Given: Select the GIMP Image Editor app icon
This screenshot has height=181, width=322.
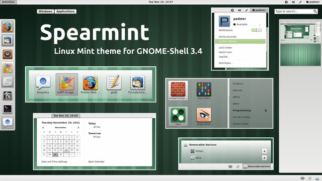Looking at the screenshot, I should coord(66,84).
